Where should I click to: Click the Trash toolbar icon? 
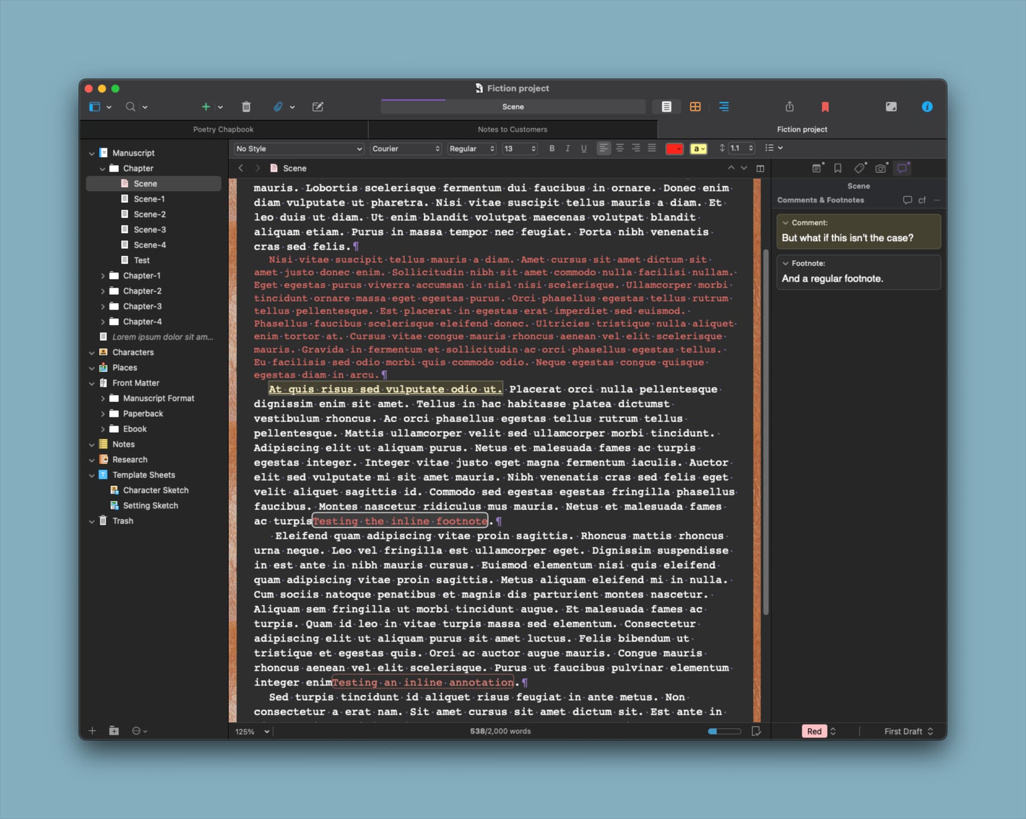pyautogui.click(x=246, y=106)
